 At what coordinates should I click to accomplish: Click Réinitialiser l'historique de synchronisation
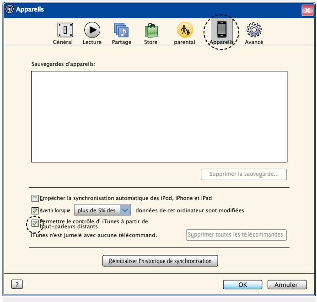(x=160, y=261)
